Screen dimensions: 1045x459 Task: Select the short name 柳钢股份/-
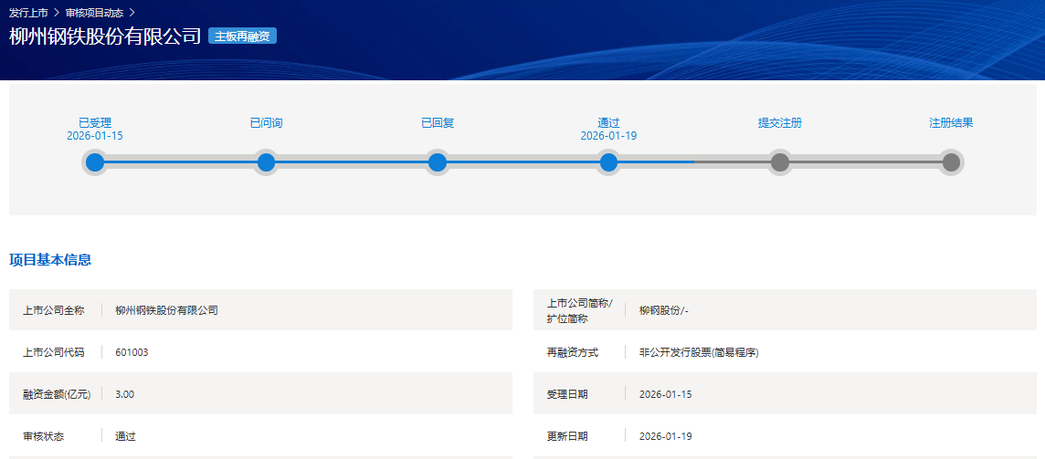coord(664,310)
